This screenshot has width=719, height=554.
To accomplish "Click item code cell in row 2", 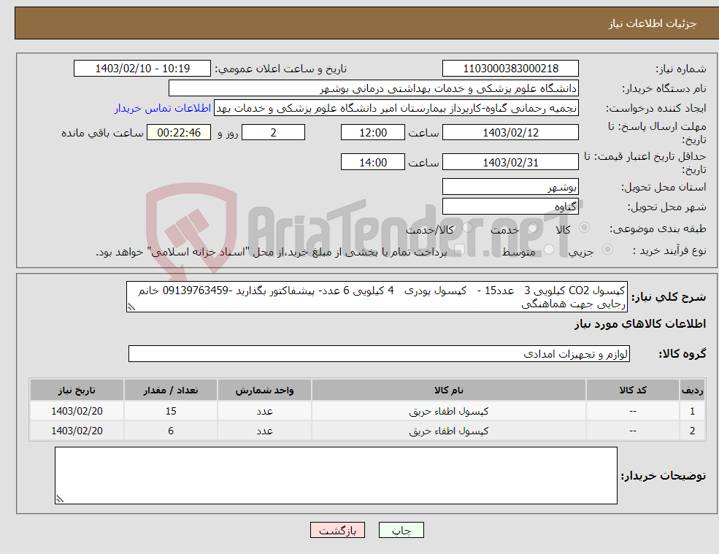I will 633,431.
